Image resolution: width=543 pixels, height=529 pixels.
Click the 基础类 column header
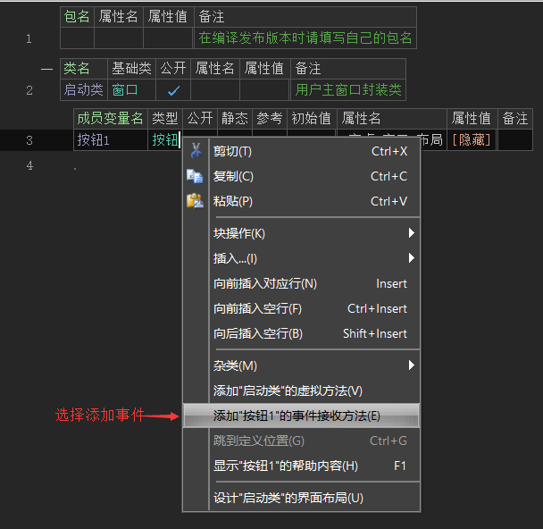coord(131,68)
